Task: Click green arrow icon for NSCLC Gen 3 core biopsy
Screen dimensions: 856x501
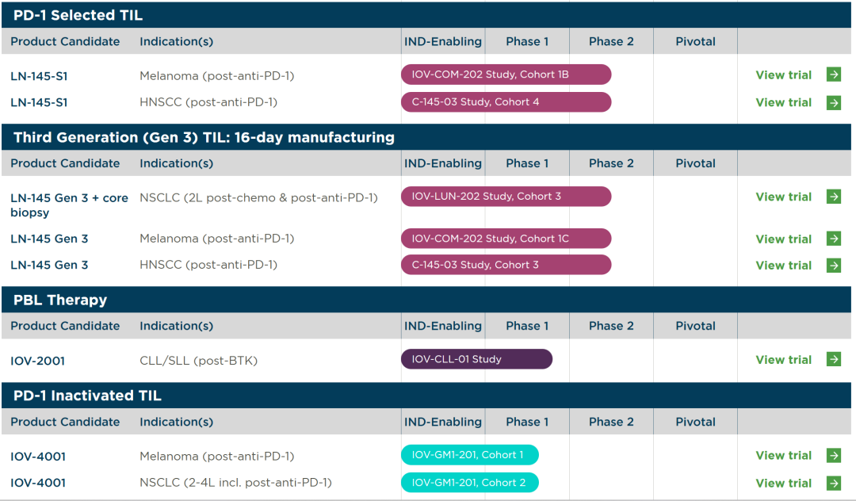Action: [834, 197]
